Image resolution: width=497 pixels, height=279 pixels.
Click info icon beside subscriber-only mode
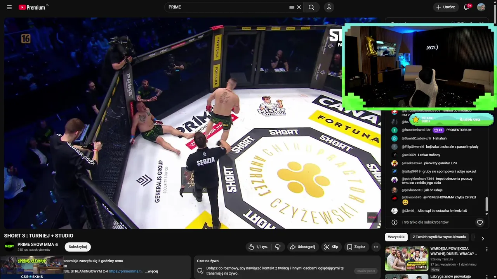coord(394,222)
